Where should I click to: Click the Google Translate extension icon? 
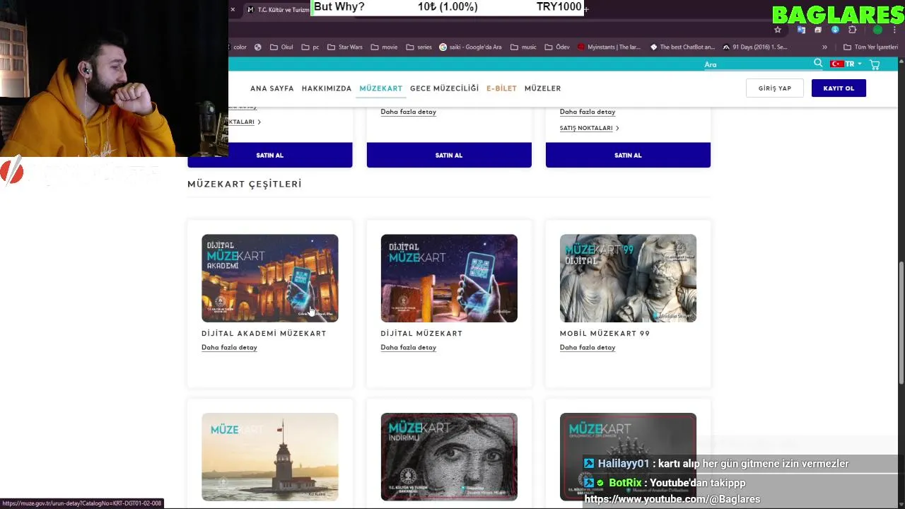point(801,30)
